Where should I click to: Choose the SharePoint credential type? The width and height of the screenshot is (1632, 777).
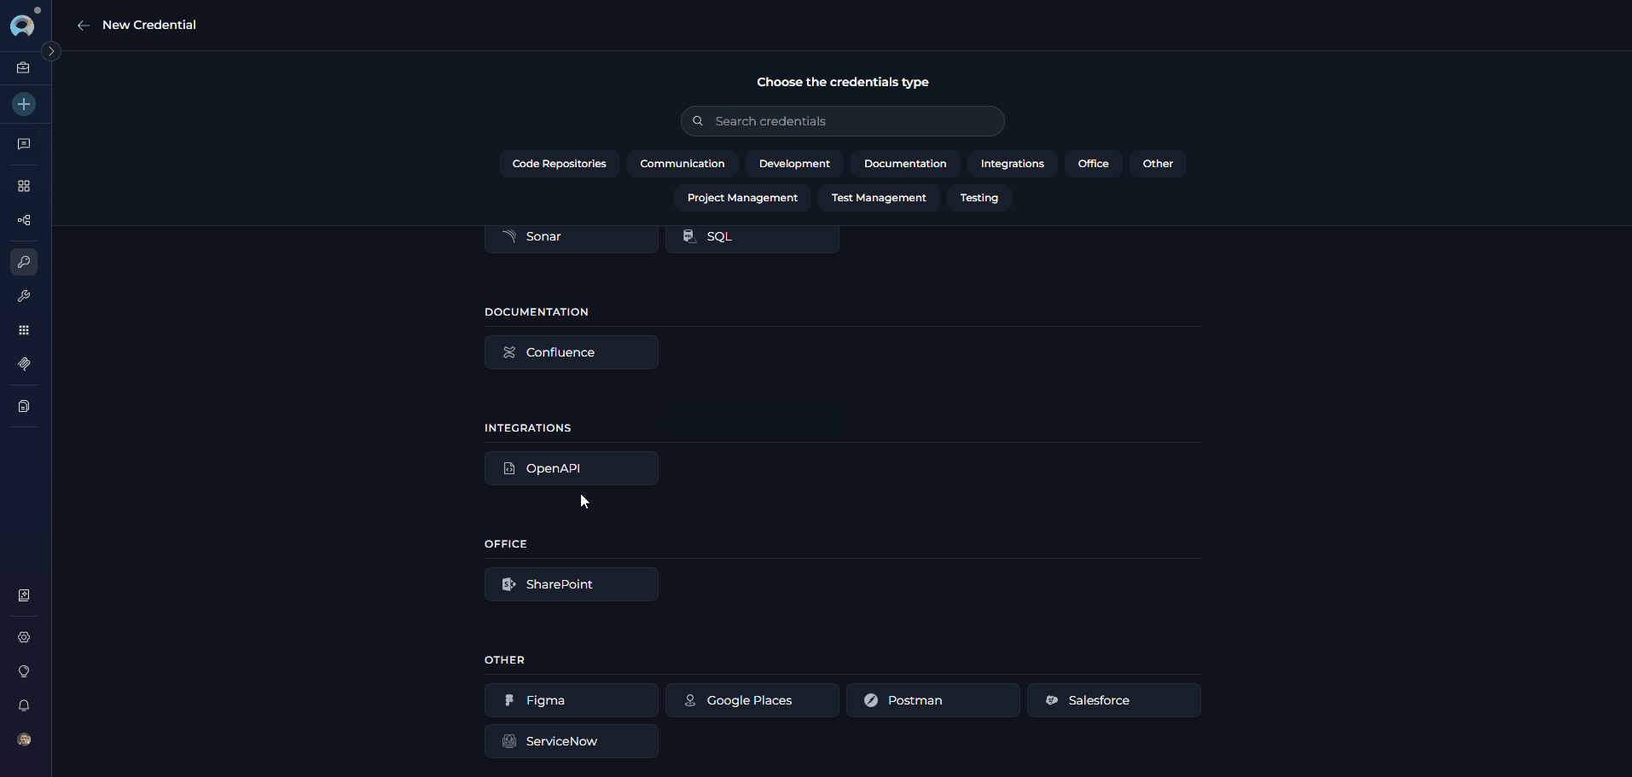[572, 584]
